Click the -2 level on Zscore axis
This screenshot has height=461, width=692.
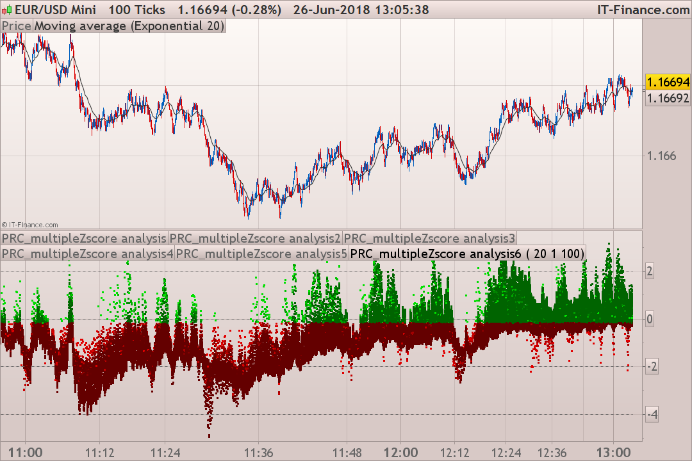pos(652,367)
